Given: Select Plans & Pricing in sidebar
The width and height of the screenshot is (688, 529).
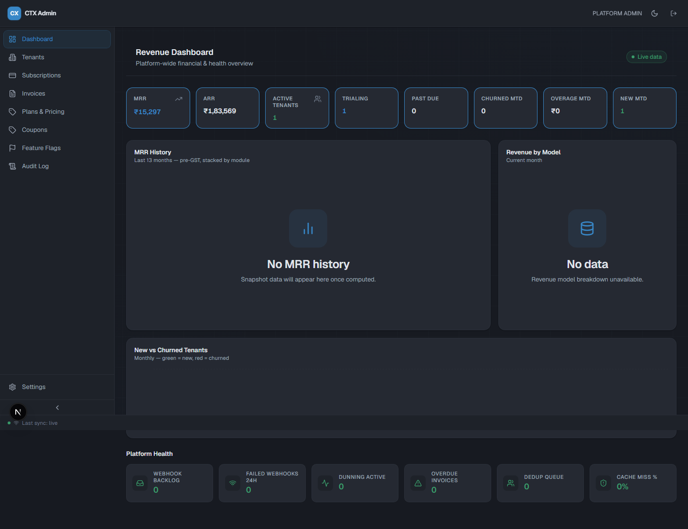Looking at the screenshot, I should coord(57,112).
